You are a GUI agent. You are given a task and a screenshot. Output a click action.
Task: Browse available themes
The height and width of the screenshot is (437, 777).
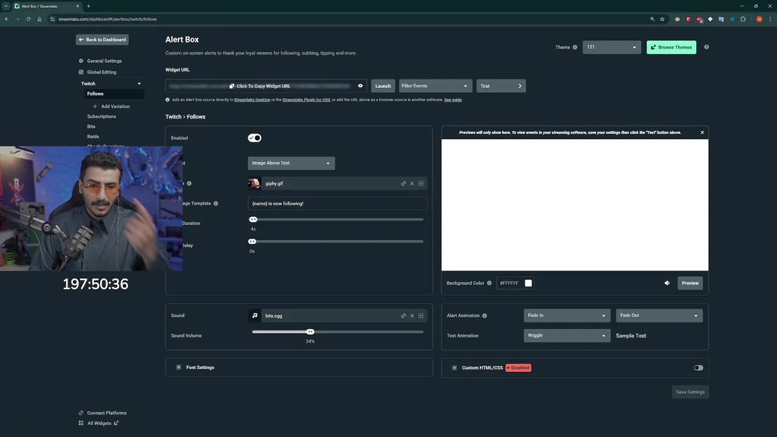point(671,47)
